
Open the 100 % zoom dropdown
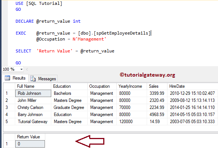click(x=22, y=69)
